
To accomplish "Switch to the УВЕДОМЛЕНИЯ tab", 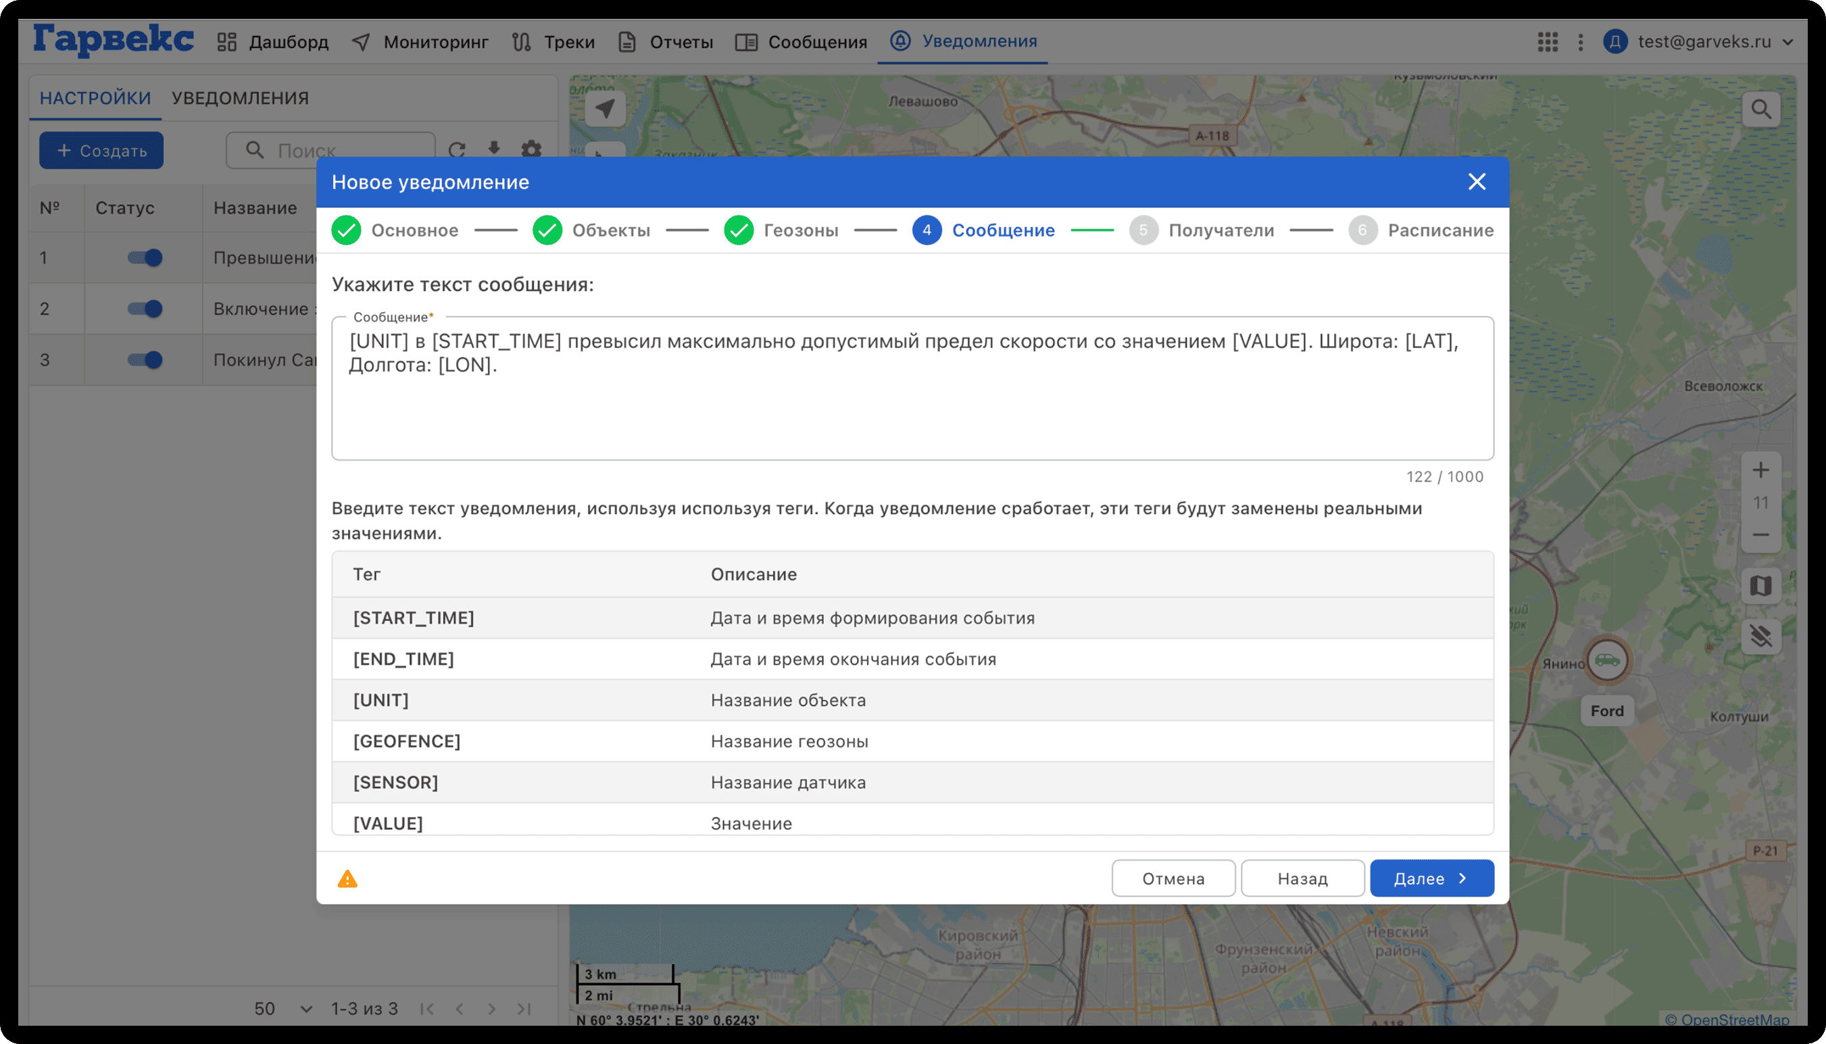I will [239, 97].
